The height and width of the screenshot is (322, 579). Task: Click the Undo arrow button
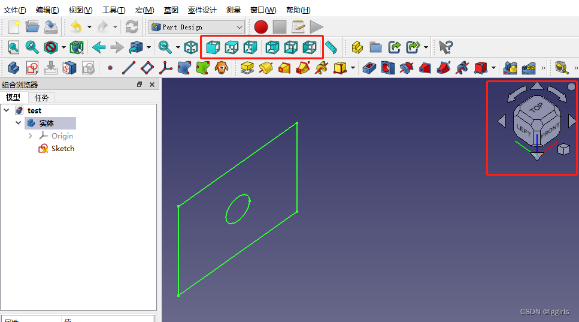coord(77,27)
